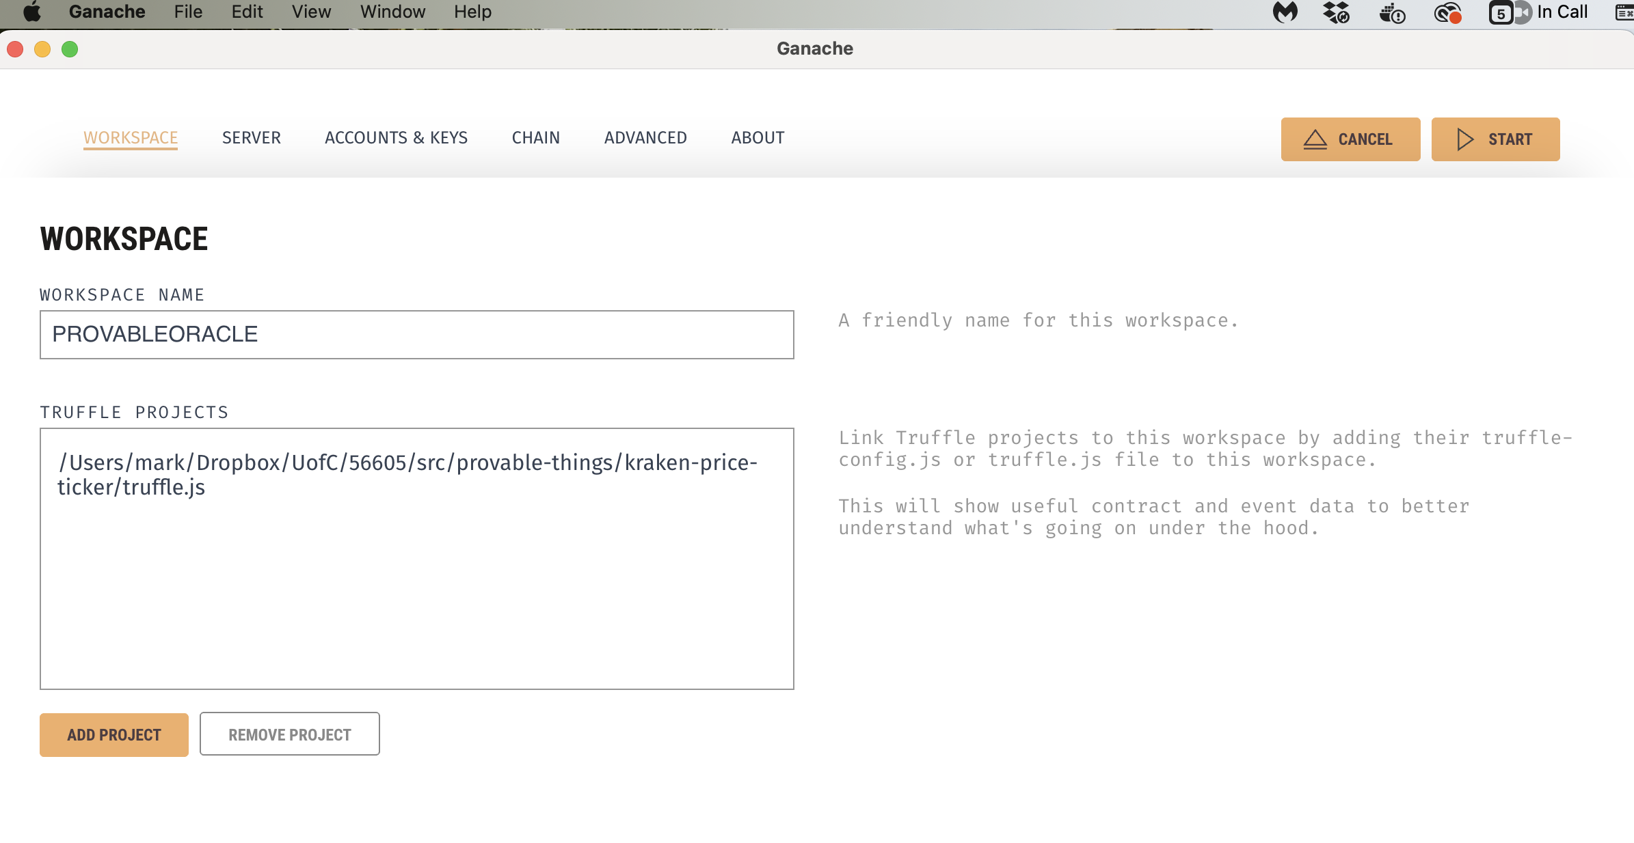This screenshot has height=843, width=1634.
Task: Open the Window menu
Action: coord(392,12)
